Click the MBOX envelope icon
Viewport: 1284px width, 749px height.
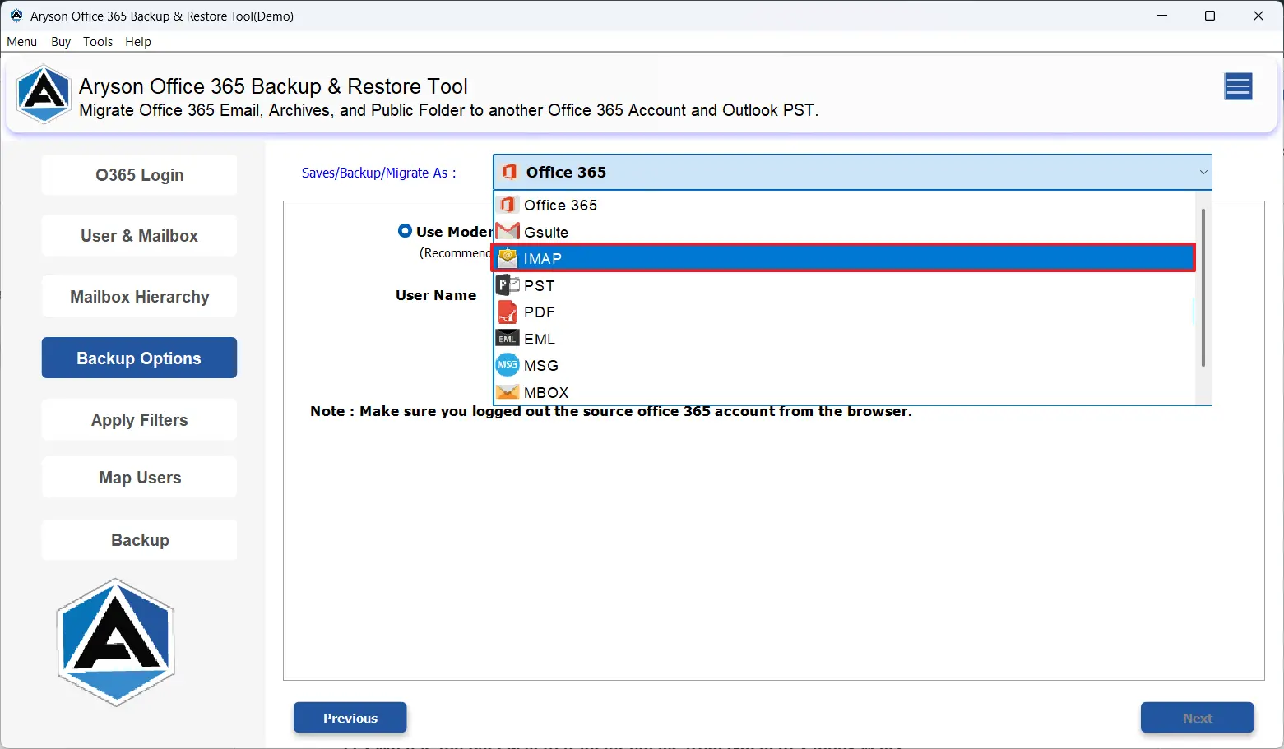[x=508, y=392]
